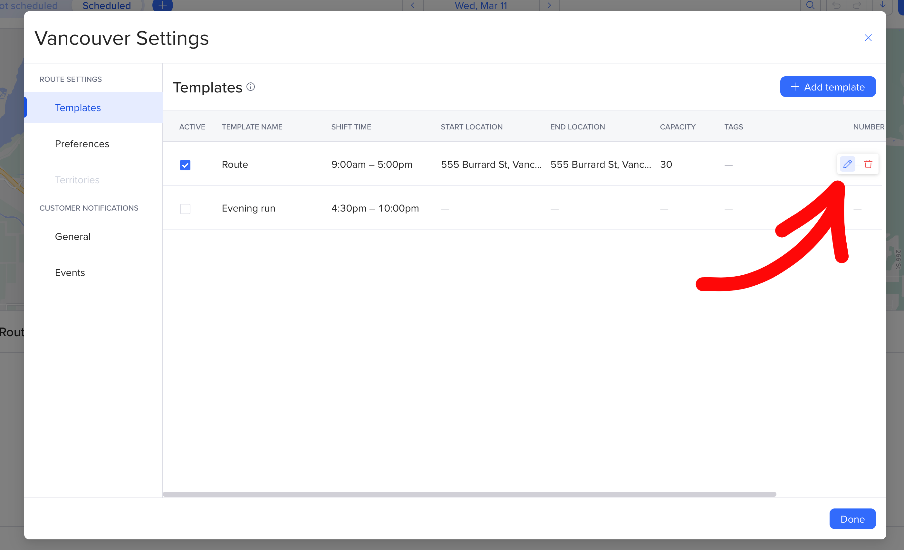
Task: Click the download icon in top toolbar
Action: pyautogui.click(x=882, y=5)
